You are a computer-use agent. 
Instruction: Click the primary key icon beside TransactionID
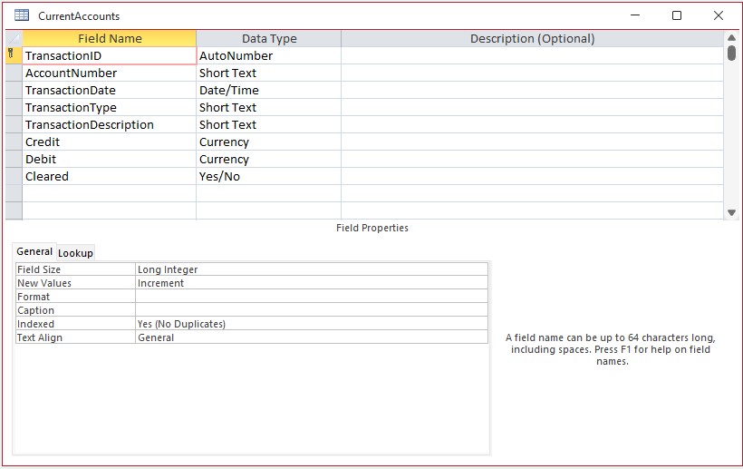(11, 54)
